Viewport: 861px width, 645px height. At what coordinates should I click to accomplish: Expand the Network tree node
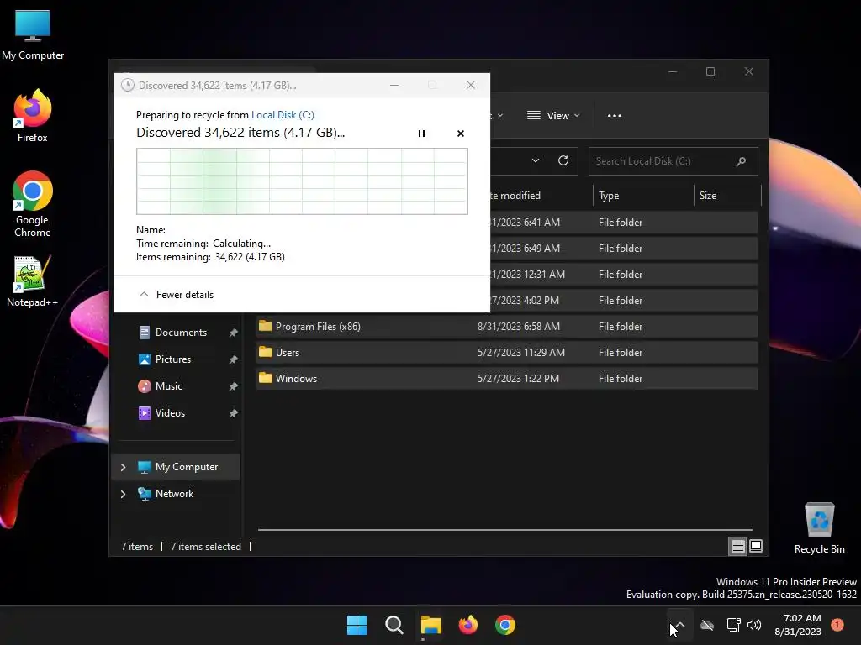coord(123,494)
